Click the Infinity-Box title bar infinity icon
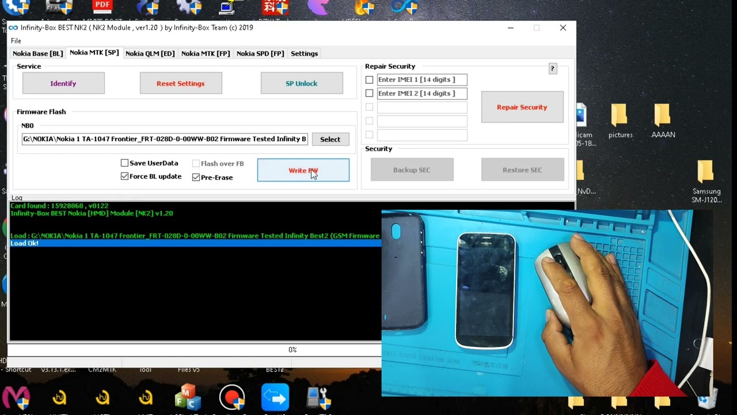 click(x=13, y=28)
